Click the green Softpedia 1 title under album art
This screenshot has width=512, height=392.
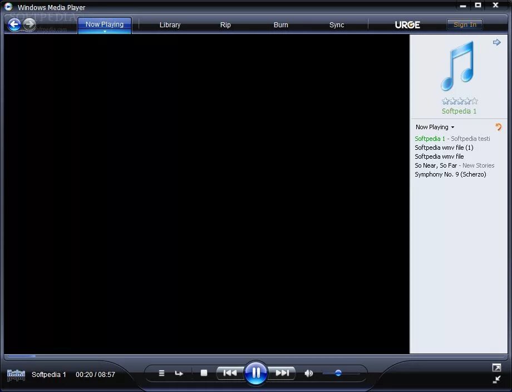click(x=459, y=111)
